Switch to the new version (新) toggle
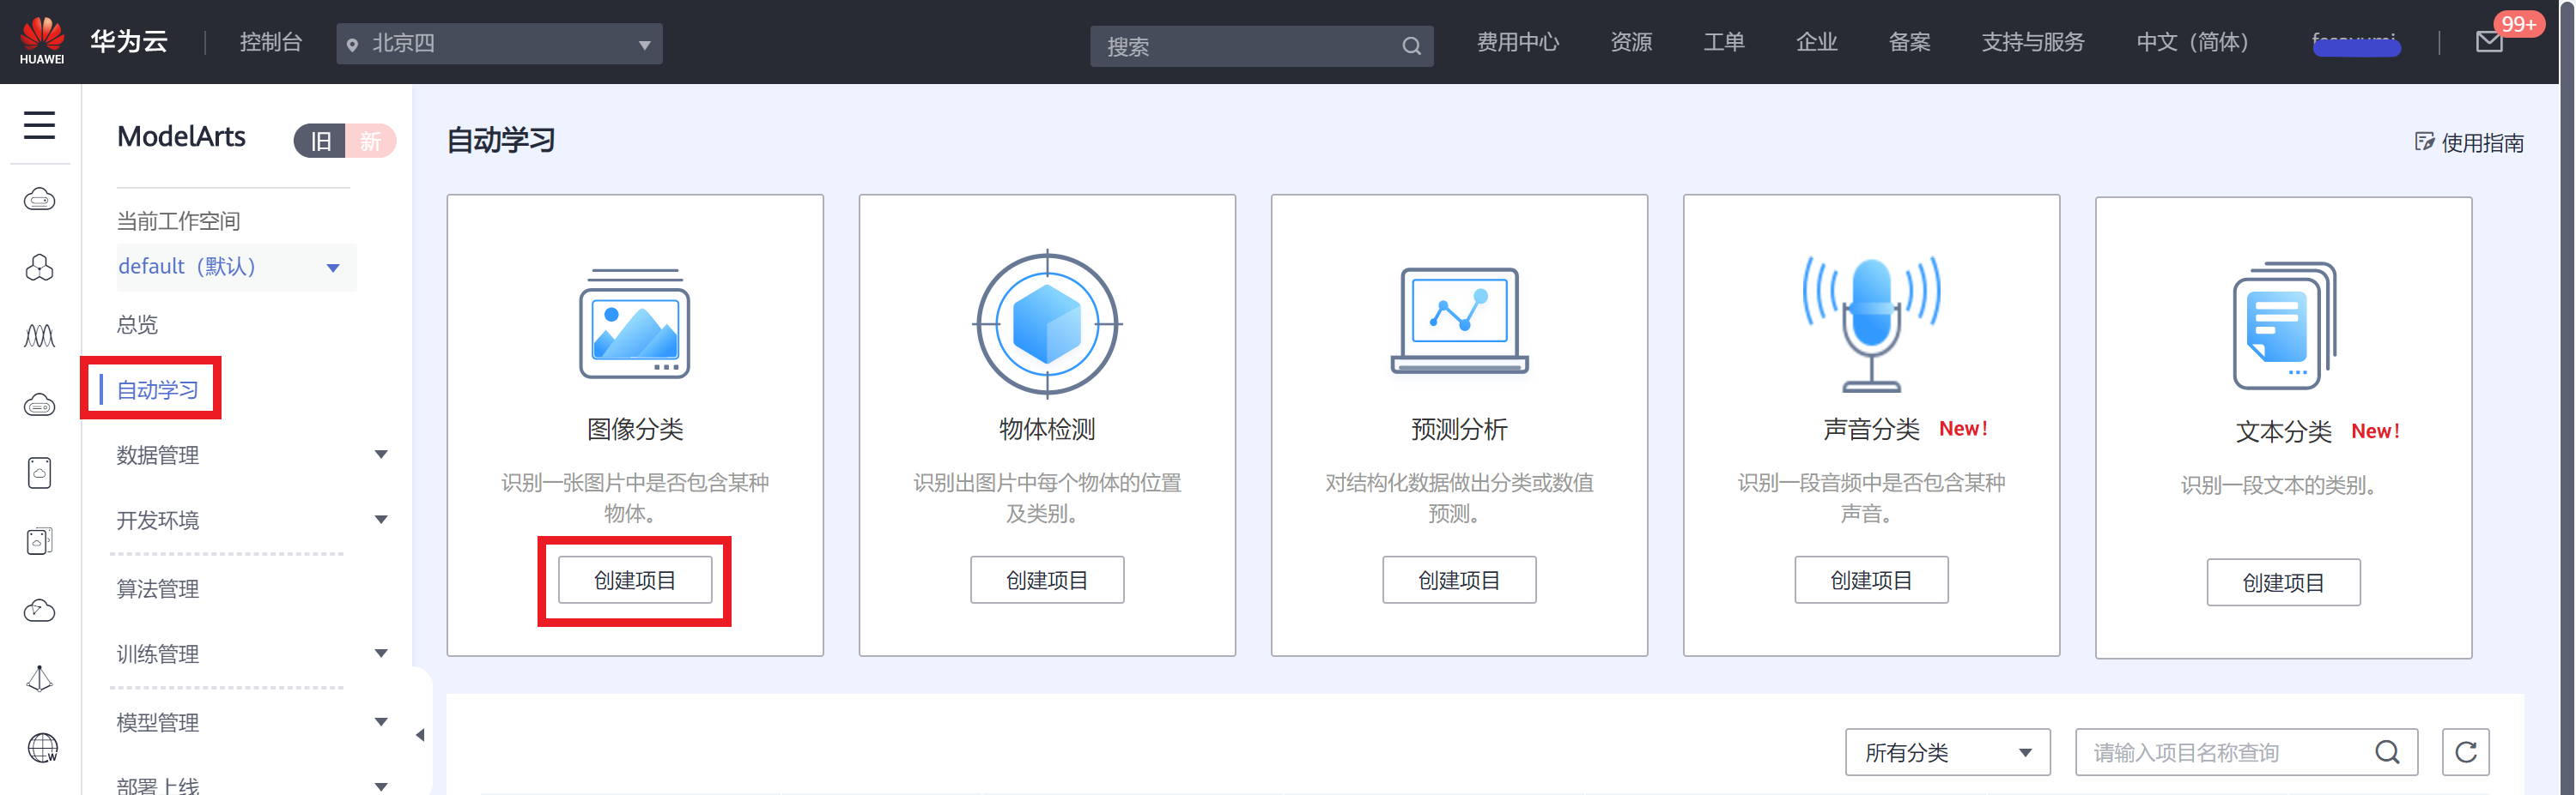 pos(371,142)
